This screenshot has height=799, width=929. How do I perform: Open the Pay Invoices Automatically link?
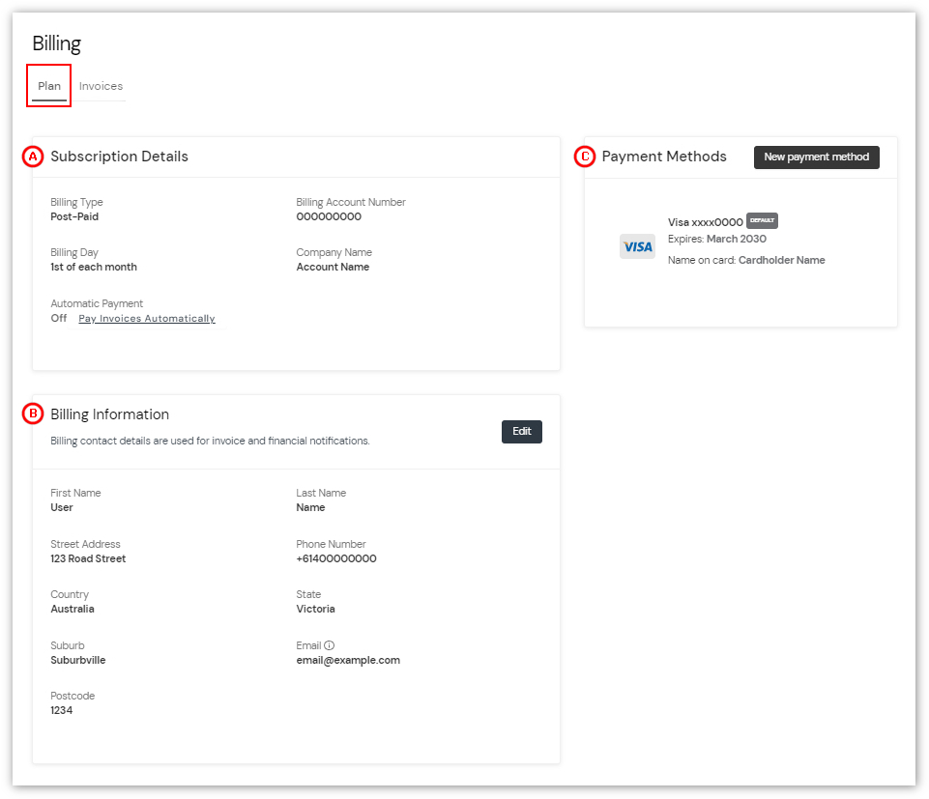coord(147,319)
